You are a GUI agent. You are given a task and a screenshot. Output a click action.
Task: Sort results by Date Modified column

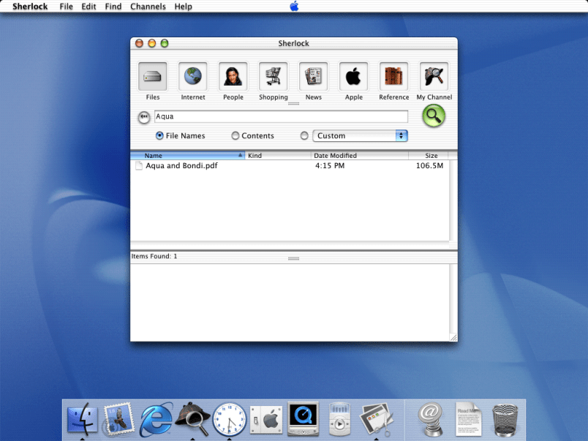[358, 156]
